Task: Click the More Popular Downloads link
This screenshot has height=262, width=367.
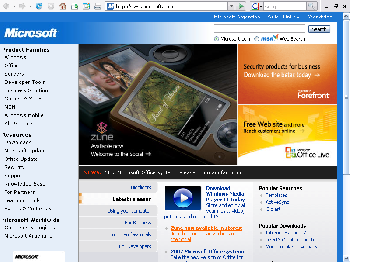Action: tap(291, 247)
